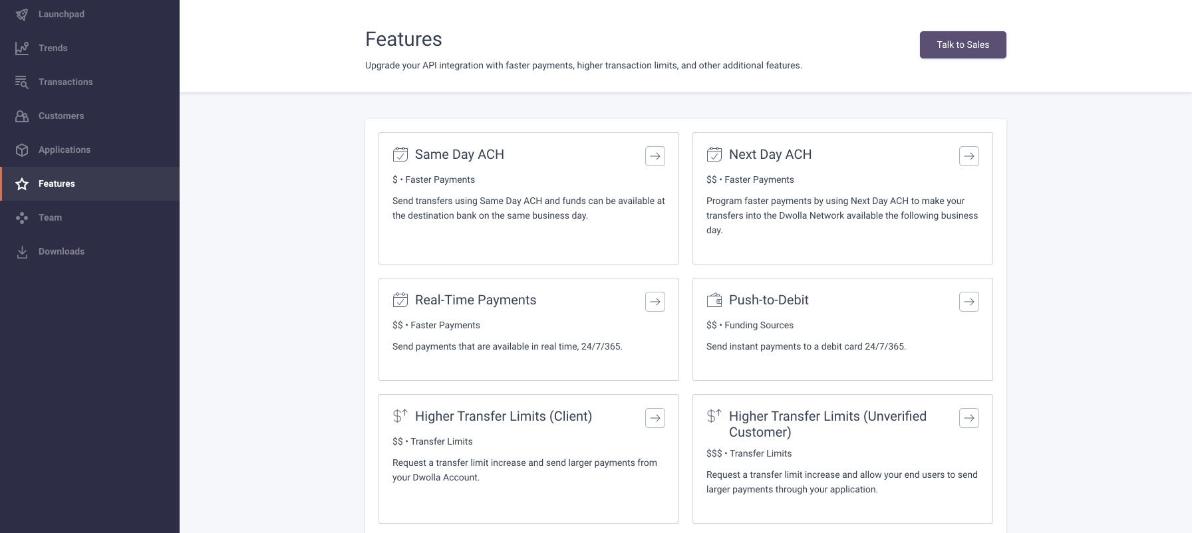1192x533 pixels.
Task: Open Same Day ACH arrow button
Action: pyautogui.click(x=655, y=156)
